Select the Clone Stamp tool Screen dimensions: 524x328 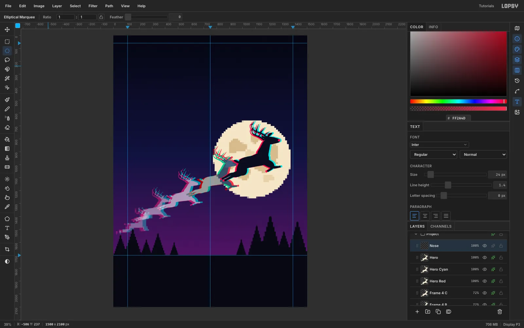pyautogui.click(x=7, y=158)
